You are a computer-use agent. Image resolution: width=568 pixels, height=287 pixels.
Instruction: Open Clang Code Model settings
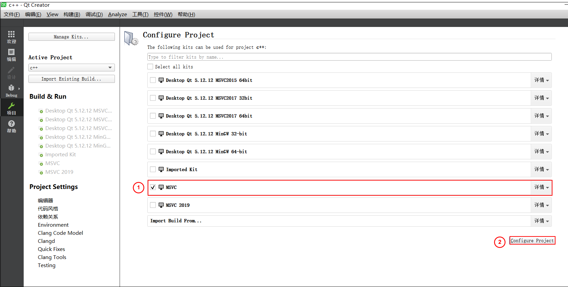[60, 233]
